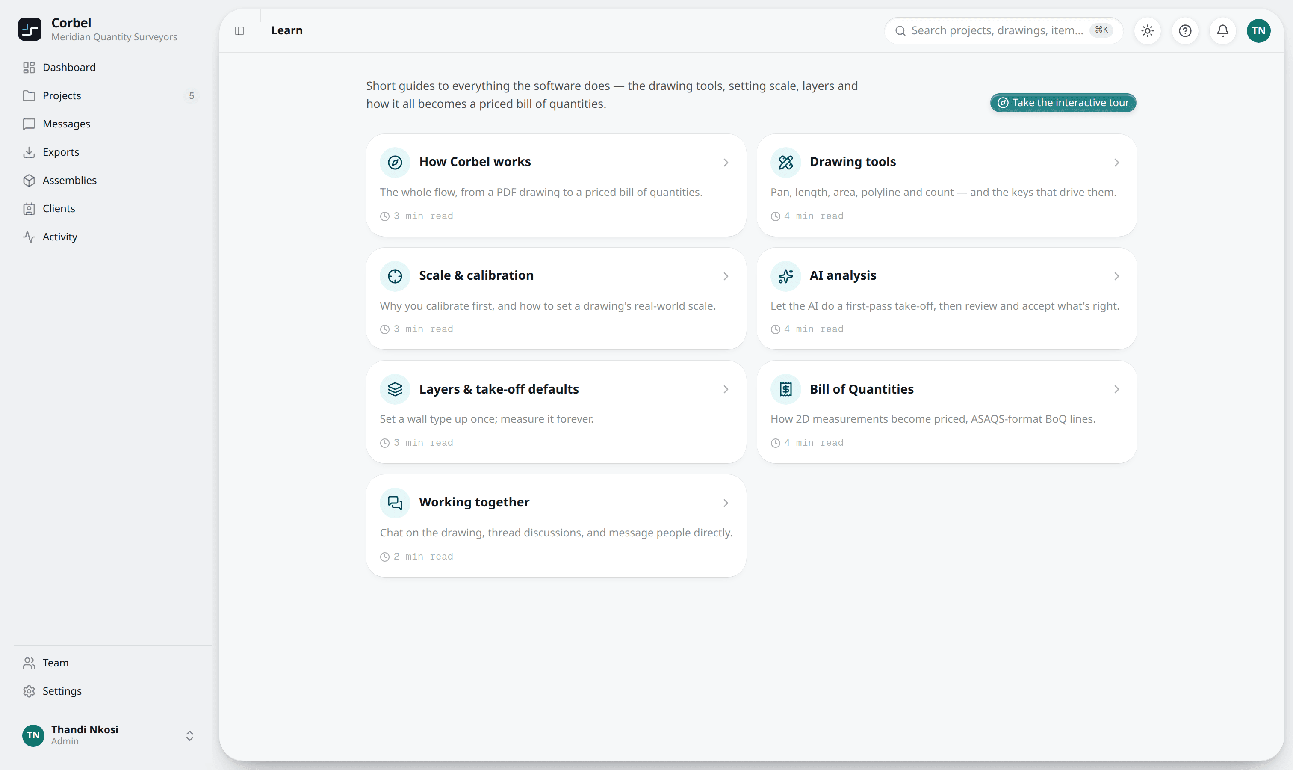The image size is (1293, 770).
Task: Click the search projects input field
Action: 1003,31
